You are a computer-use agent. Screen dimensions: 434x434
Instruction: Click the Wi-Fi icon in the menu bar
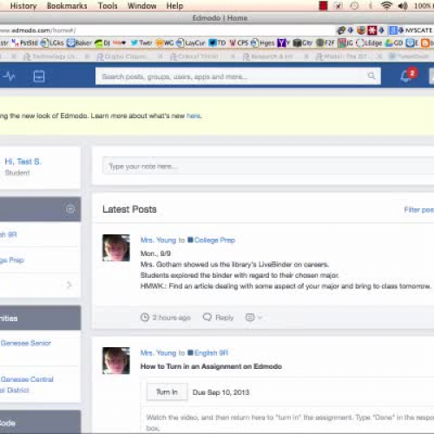click(x=386, y=5)
